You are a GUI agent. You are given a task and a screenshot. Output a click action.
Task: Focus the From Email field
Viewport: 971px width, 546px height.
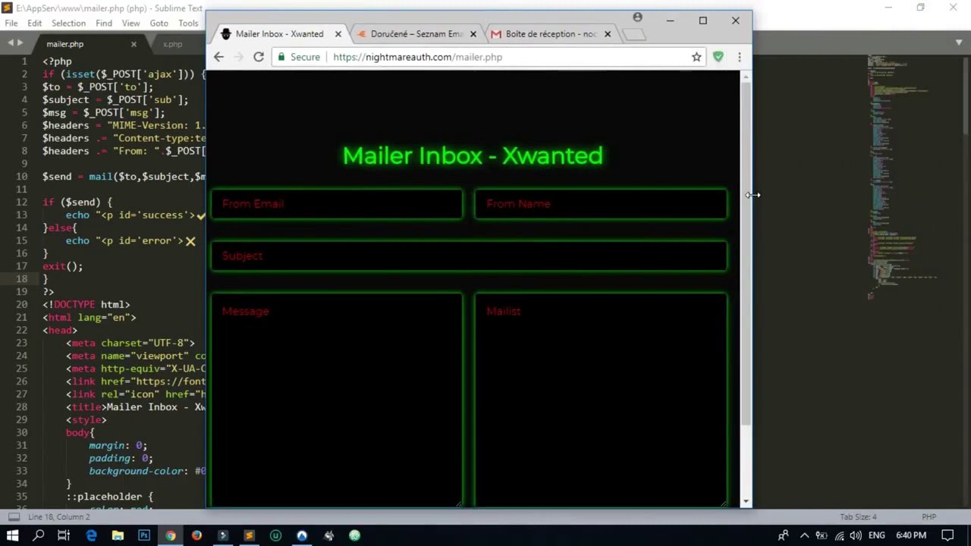[337, 204]
